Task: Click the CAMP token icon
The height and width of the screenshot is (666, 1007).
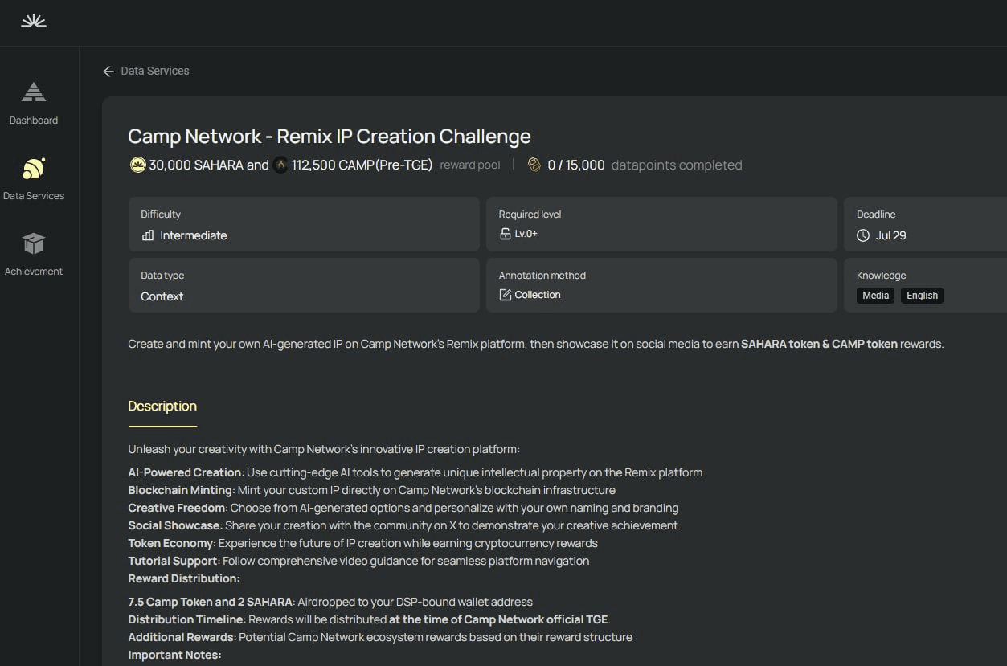Action: [280, 165]
